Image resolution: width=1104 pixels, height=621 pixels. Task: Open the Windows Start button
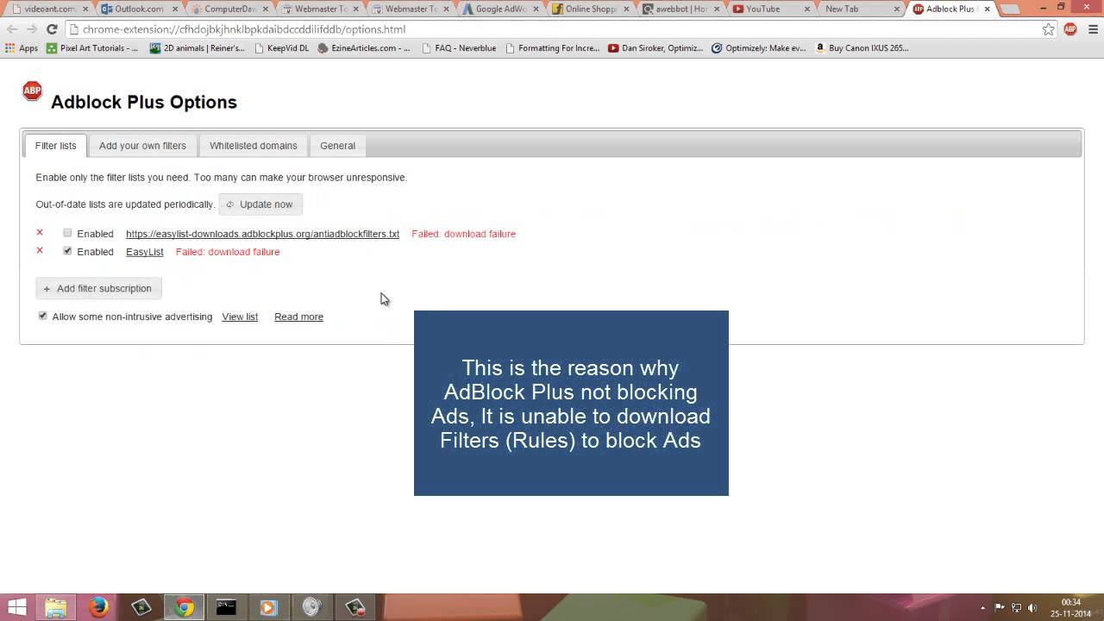click(x=16, y=607)
